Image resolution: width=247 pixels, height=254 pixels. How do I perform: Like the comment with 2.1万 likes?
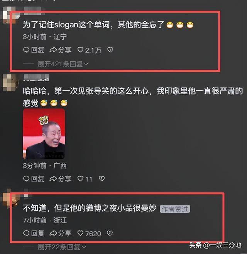(x=89, y=50)
